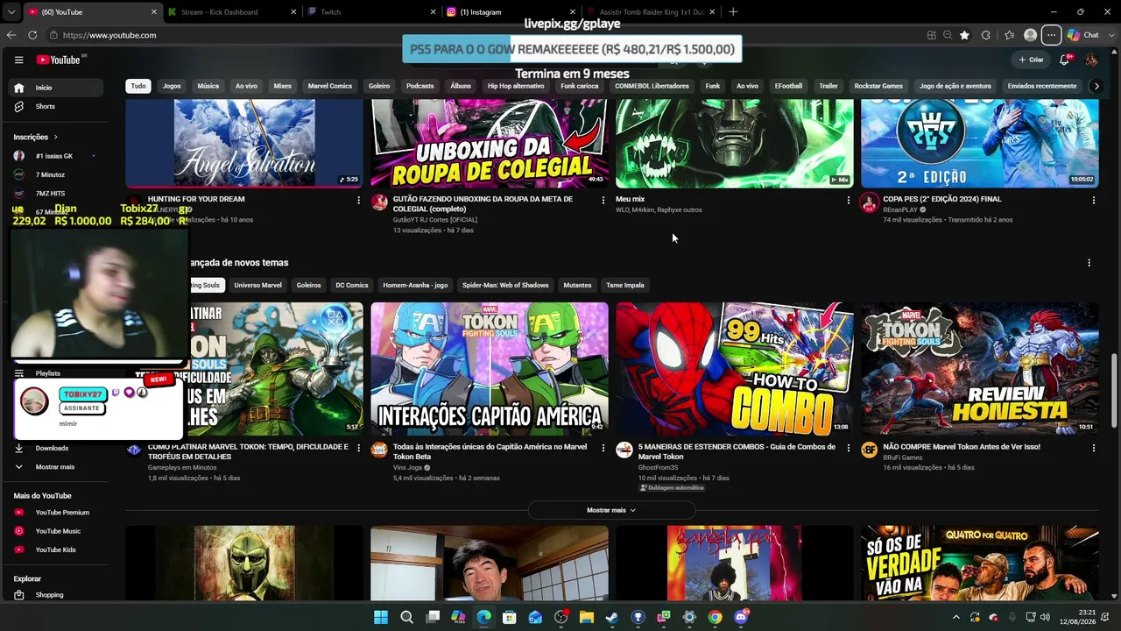Viewport: 1121px width, 631px height.
Task: Open more options for Meu mix
Action: click(848, 200)
